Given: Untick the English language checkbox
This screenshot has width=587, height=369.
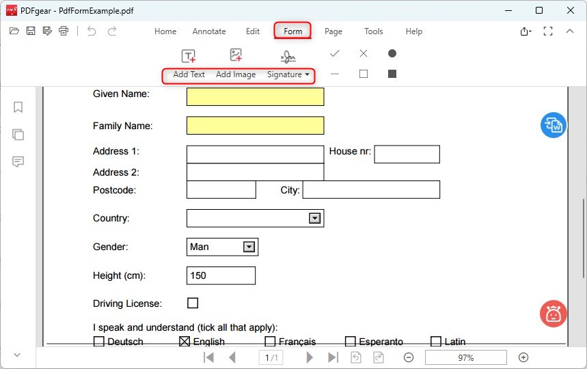Looking at the screenshot, I should tap(185, 341).
